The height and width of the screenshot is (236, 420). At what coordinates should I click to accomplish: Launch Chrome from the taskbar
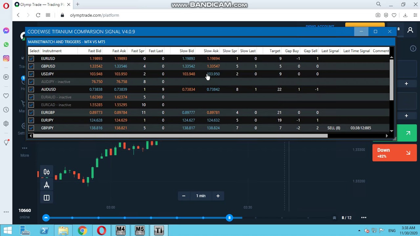(82, 231)
